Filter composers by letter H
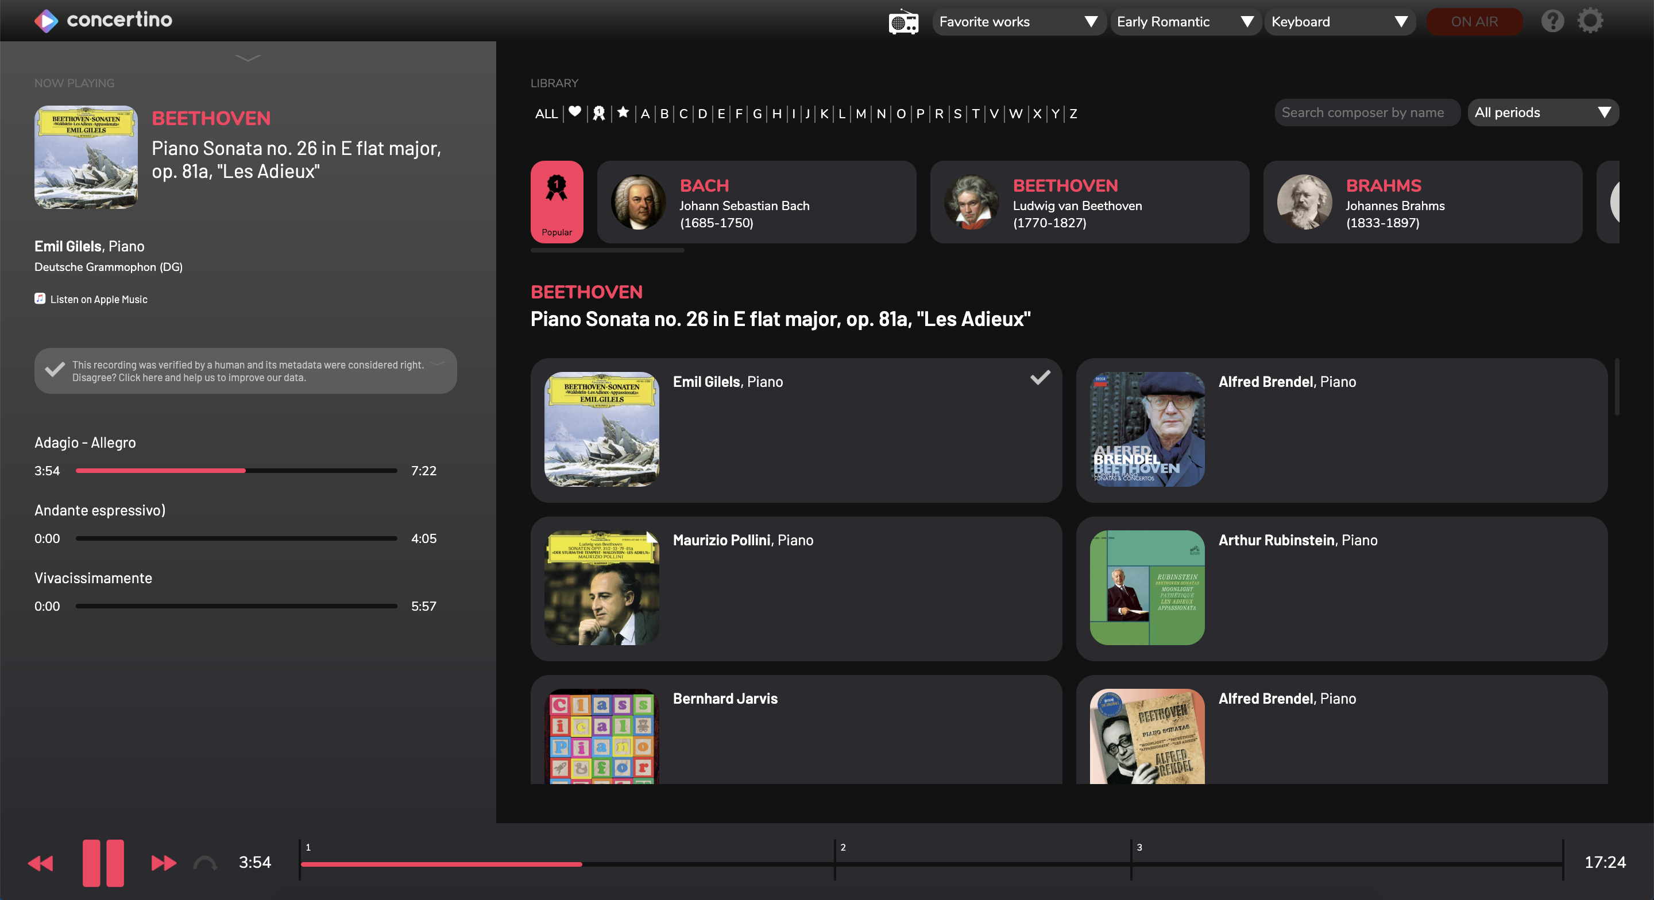 coord(776,114)
